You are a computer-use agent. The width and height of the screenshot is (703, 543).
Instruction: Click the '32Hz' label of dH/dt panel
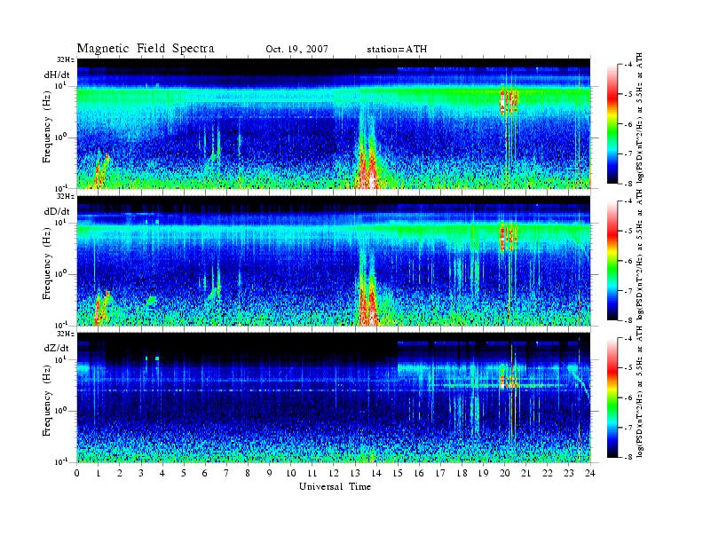[x=66, y=59]
